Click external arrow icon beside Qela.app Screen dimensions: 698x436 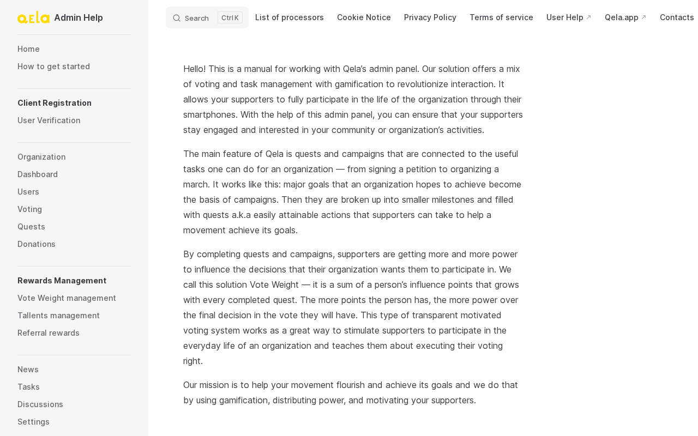644,17
